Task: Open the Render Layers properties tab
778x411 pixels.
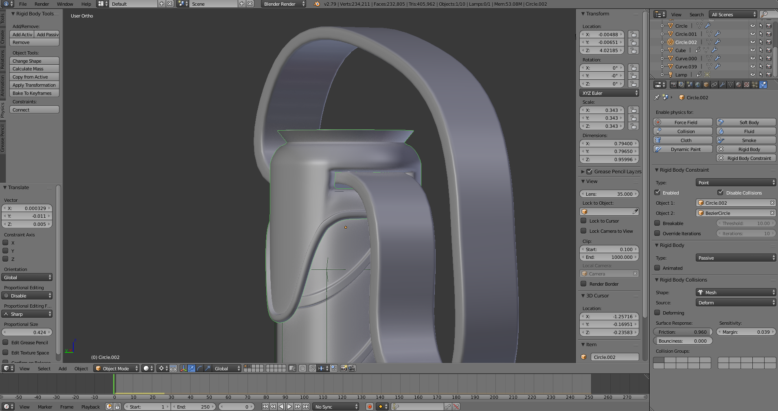Action: coord(682,85)
